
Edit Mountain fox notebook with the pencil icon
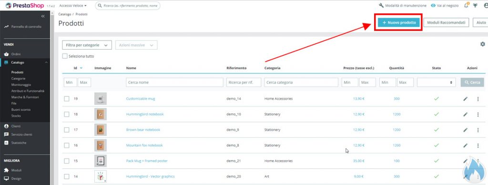point(465,145)
